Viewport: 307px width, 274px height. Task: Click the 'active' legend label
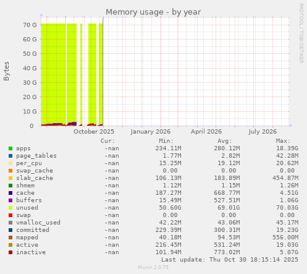27,245
